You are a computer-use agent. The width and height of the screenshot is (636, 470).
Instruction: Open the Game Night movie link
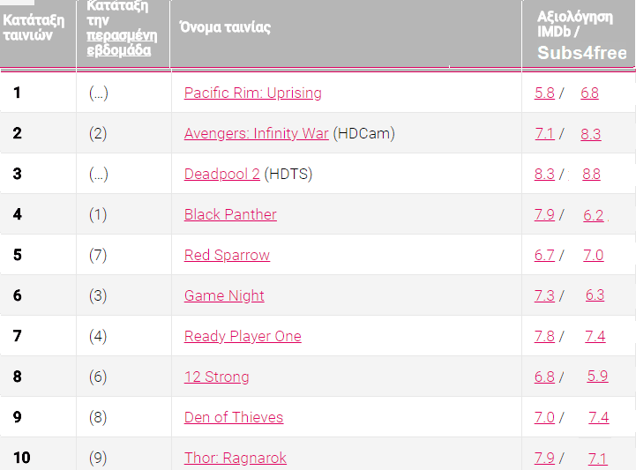pos(224,295)
